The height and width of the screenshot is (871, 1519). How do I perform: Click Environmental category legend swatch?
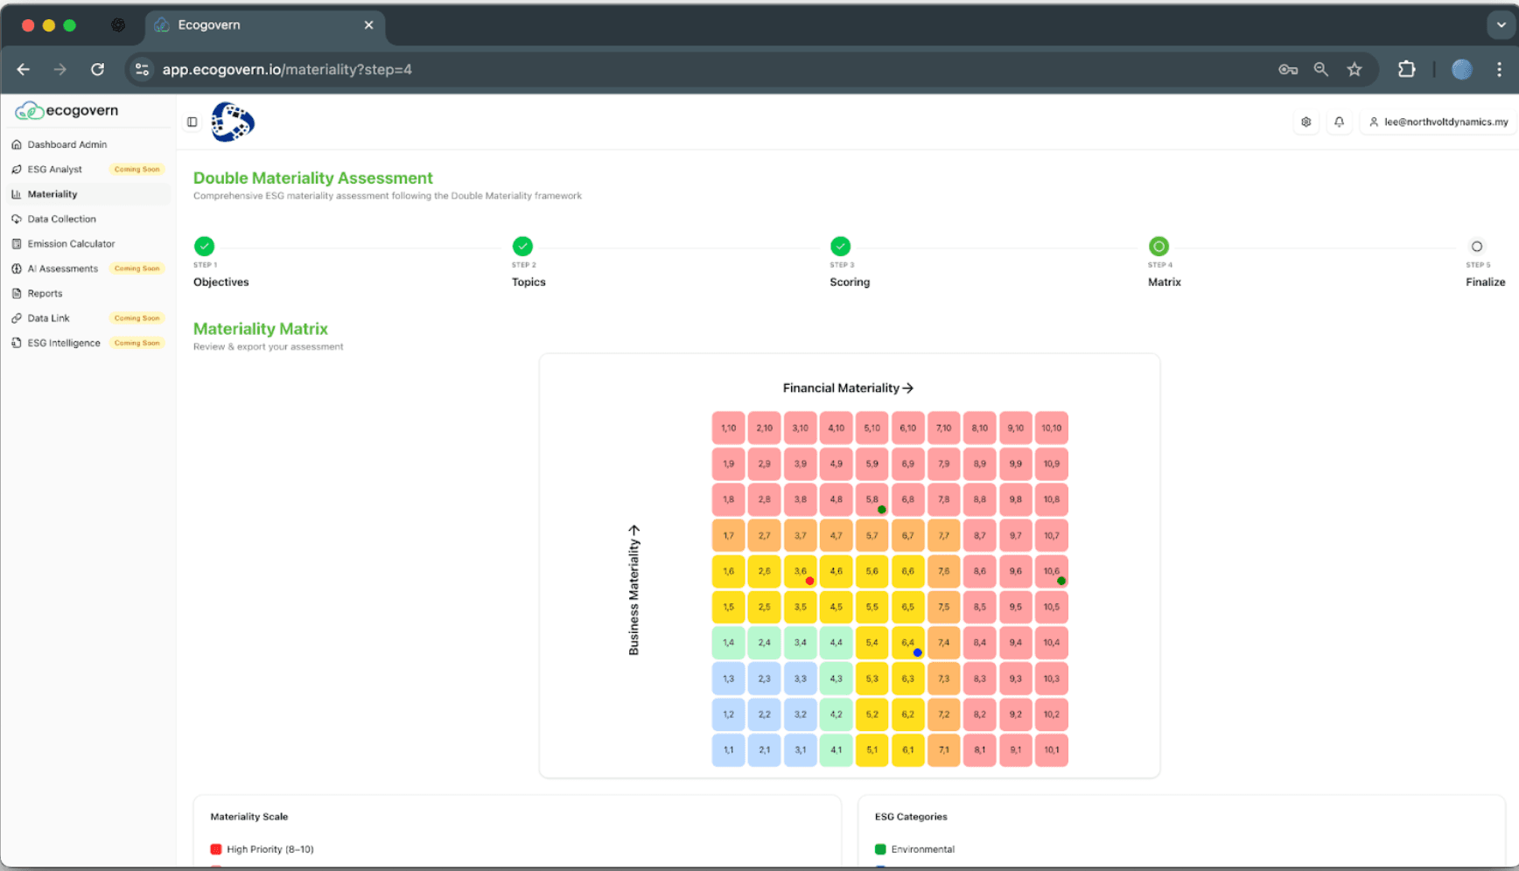880,849
